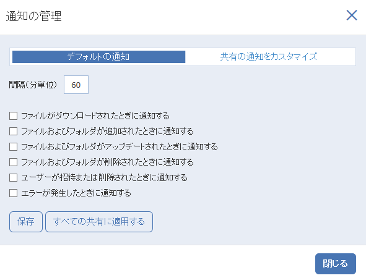
Task: Enable notification when file is downloaded checkbox
Action: point(13,116)
